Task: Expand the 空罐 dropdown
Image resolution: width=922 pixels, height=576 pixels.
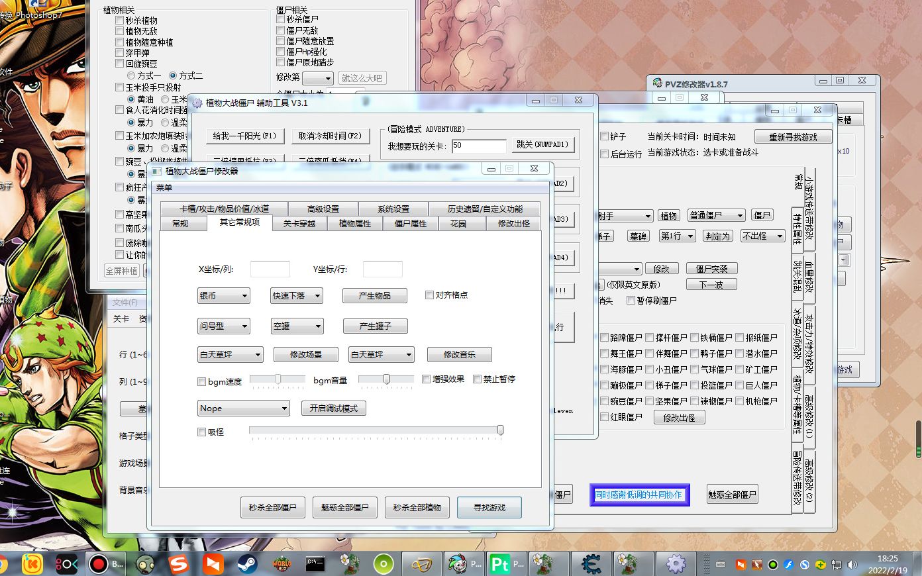Action: (297, 326)
